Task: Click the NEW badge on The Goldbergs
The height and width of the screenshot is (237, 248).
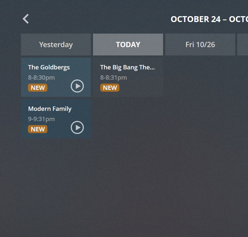Action: [x=38, y=88]
